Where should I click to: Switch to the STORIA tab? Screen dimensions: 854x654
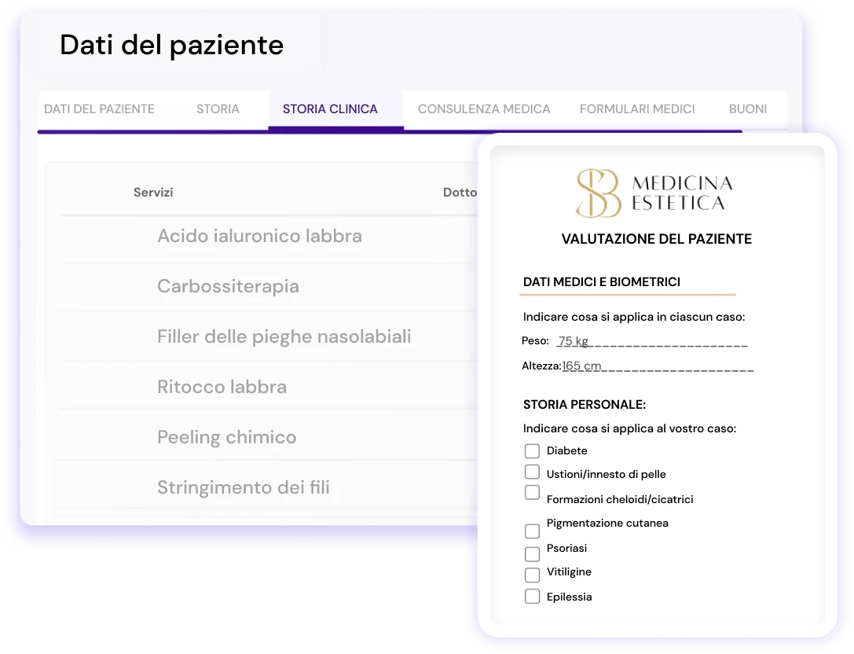click(218, 109)
